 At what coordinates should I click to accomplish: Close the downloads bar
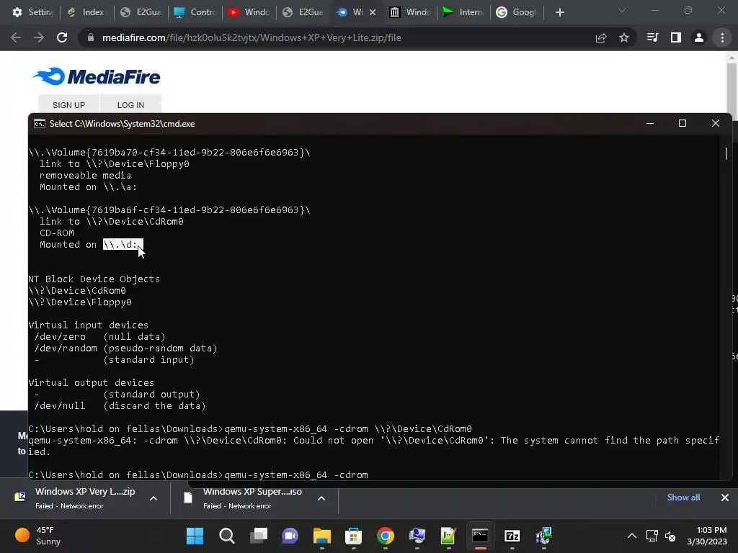(725, 498)
